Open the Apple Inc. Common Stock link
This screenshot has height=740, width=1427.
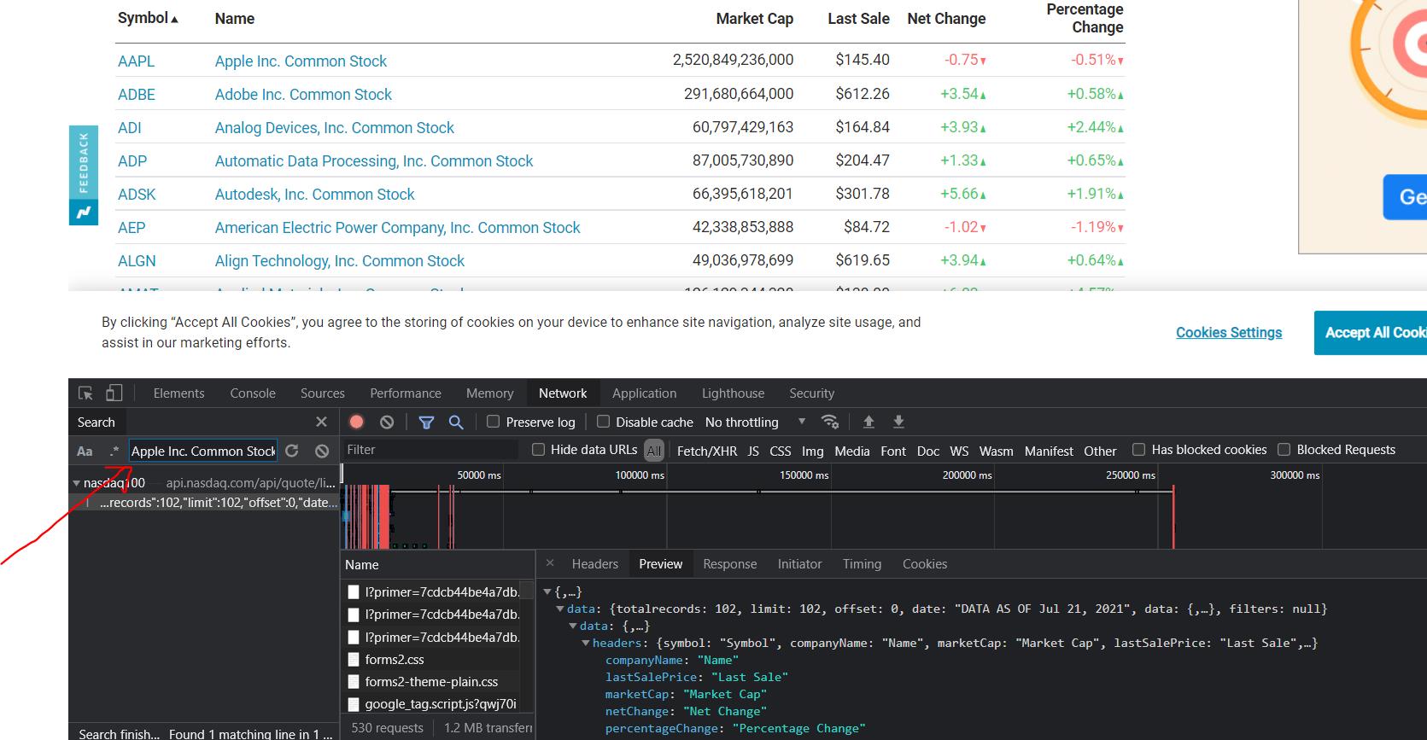[x=301, y=61]
